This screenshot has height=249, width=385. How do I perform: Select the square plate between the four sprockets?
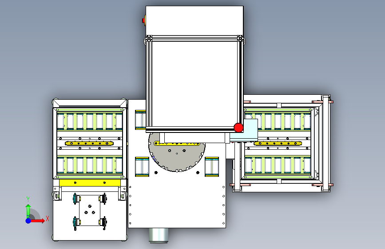[90, 210]
